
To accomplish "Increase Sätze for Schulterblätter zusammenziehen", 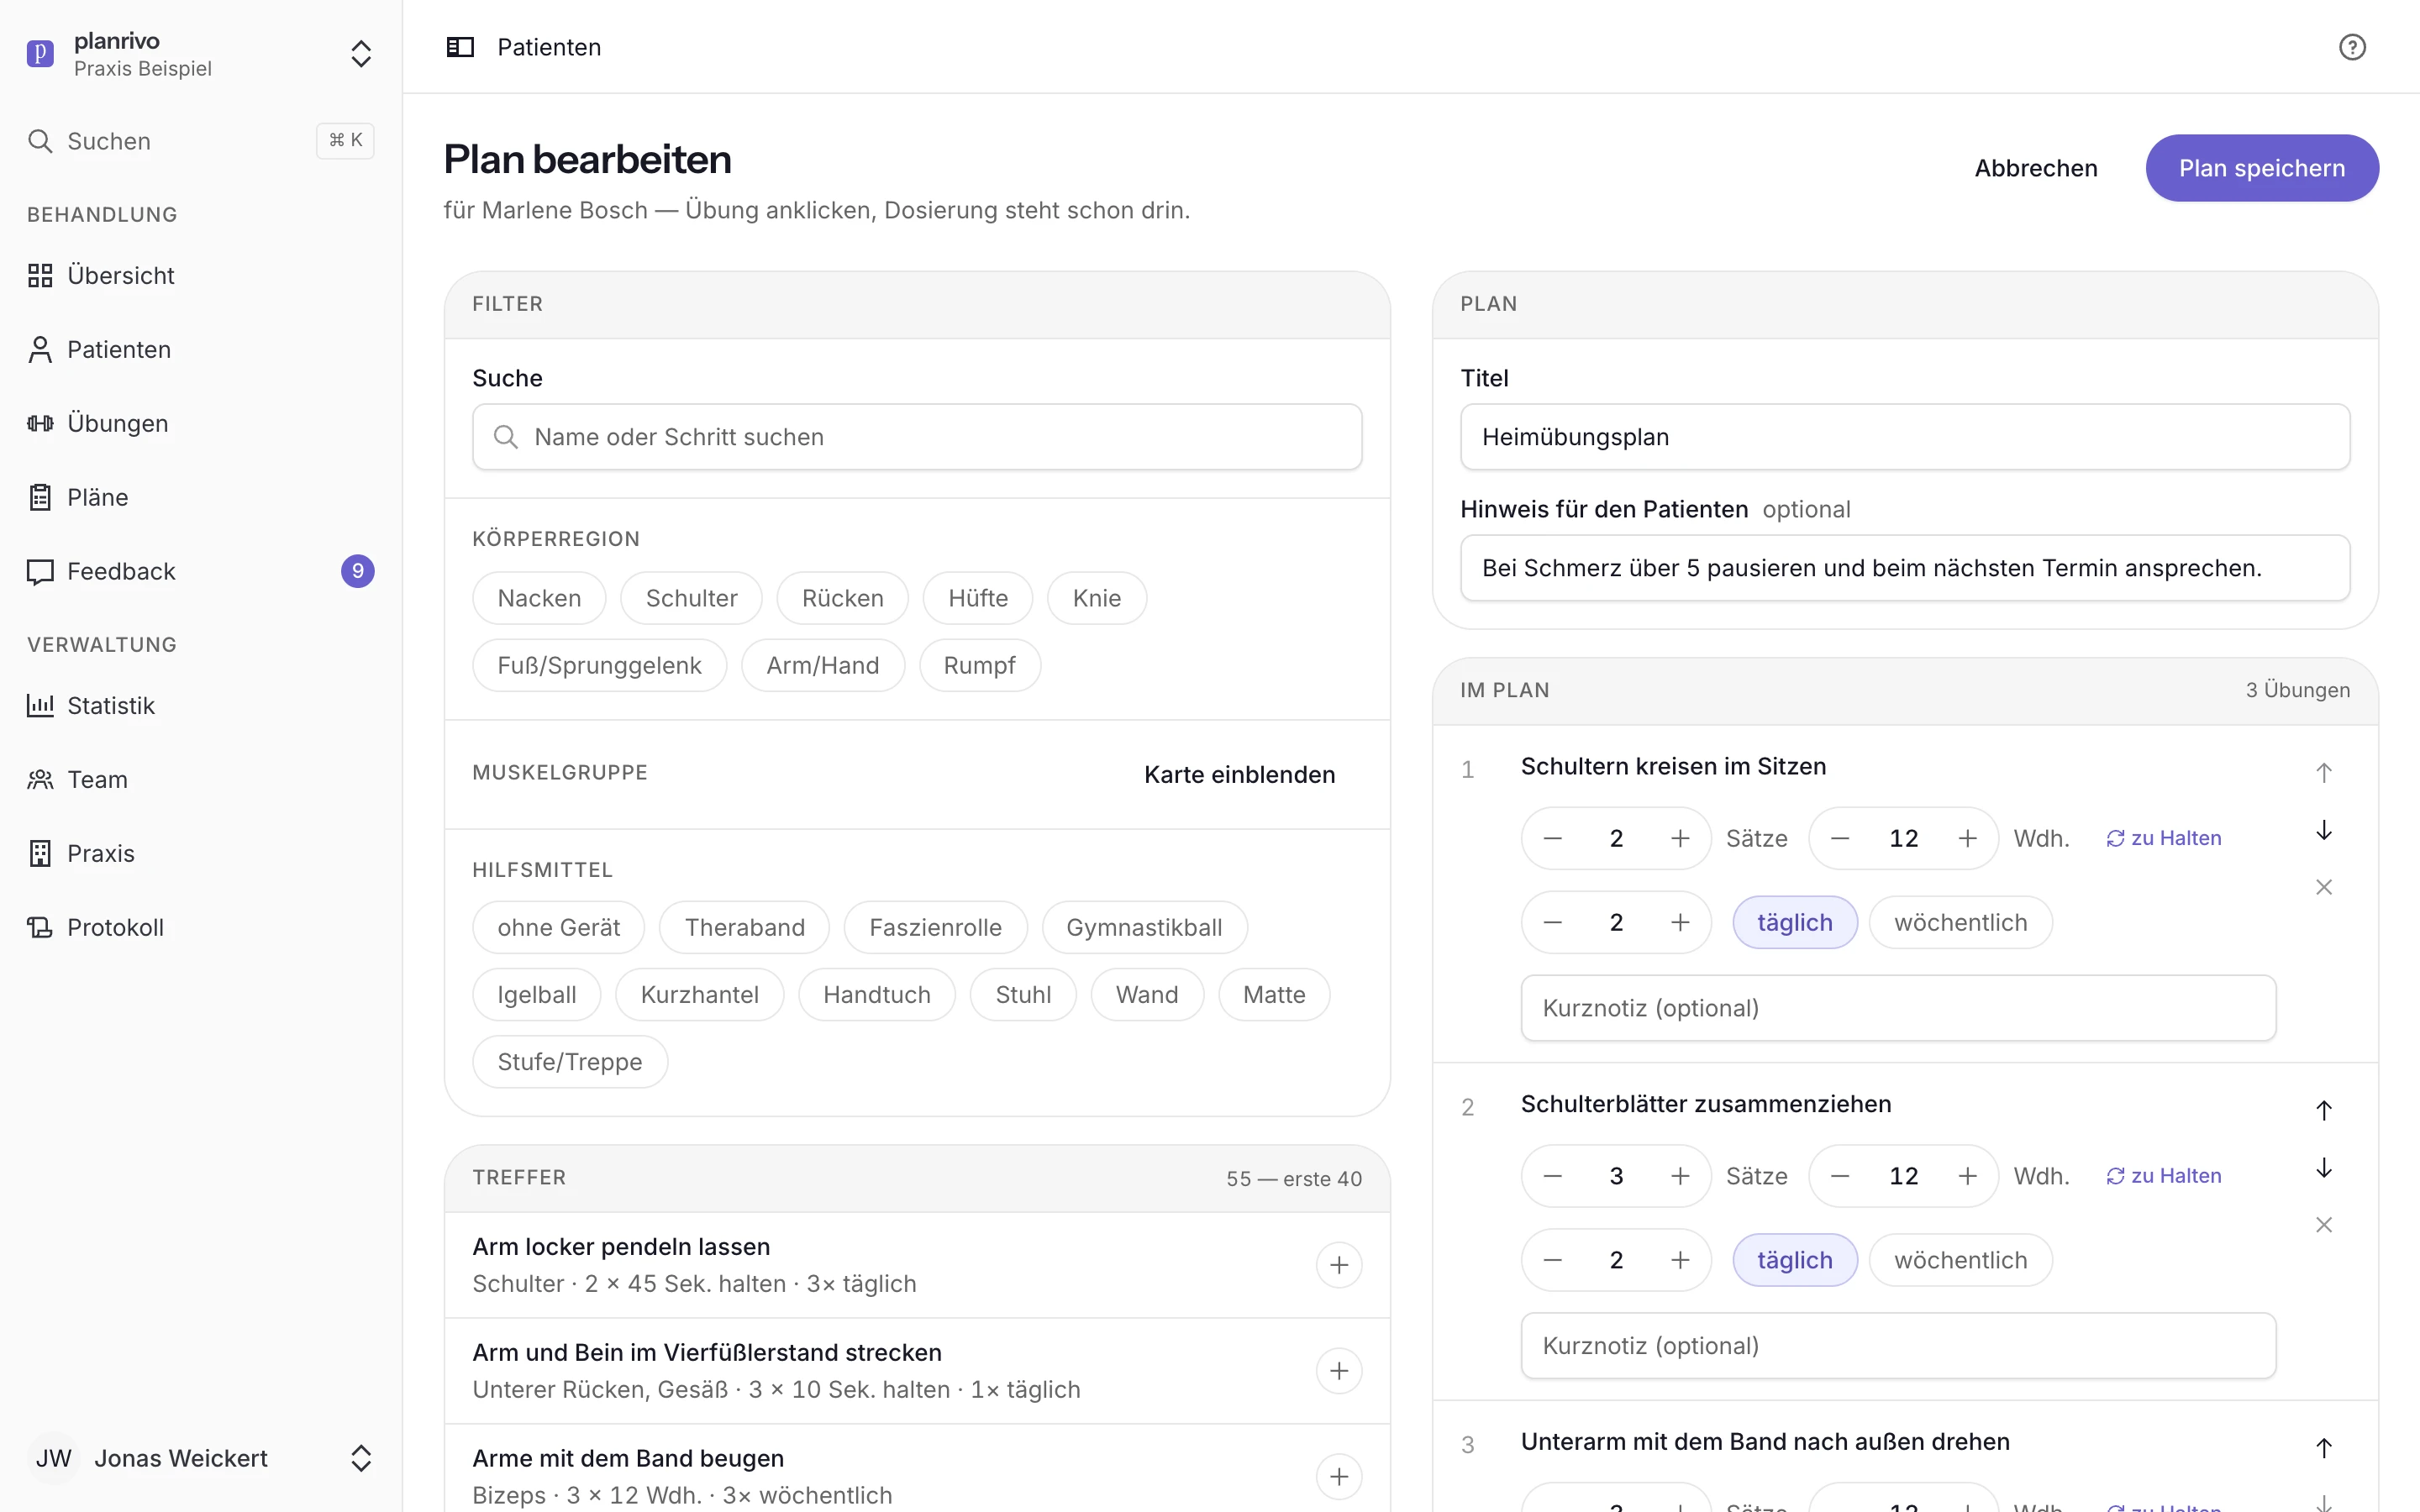I will pyautogui.click(x=1680, y=1176).
